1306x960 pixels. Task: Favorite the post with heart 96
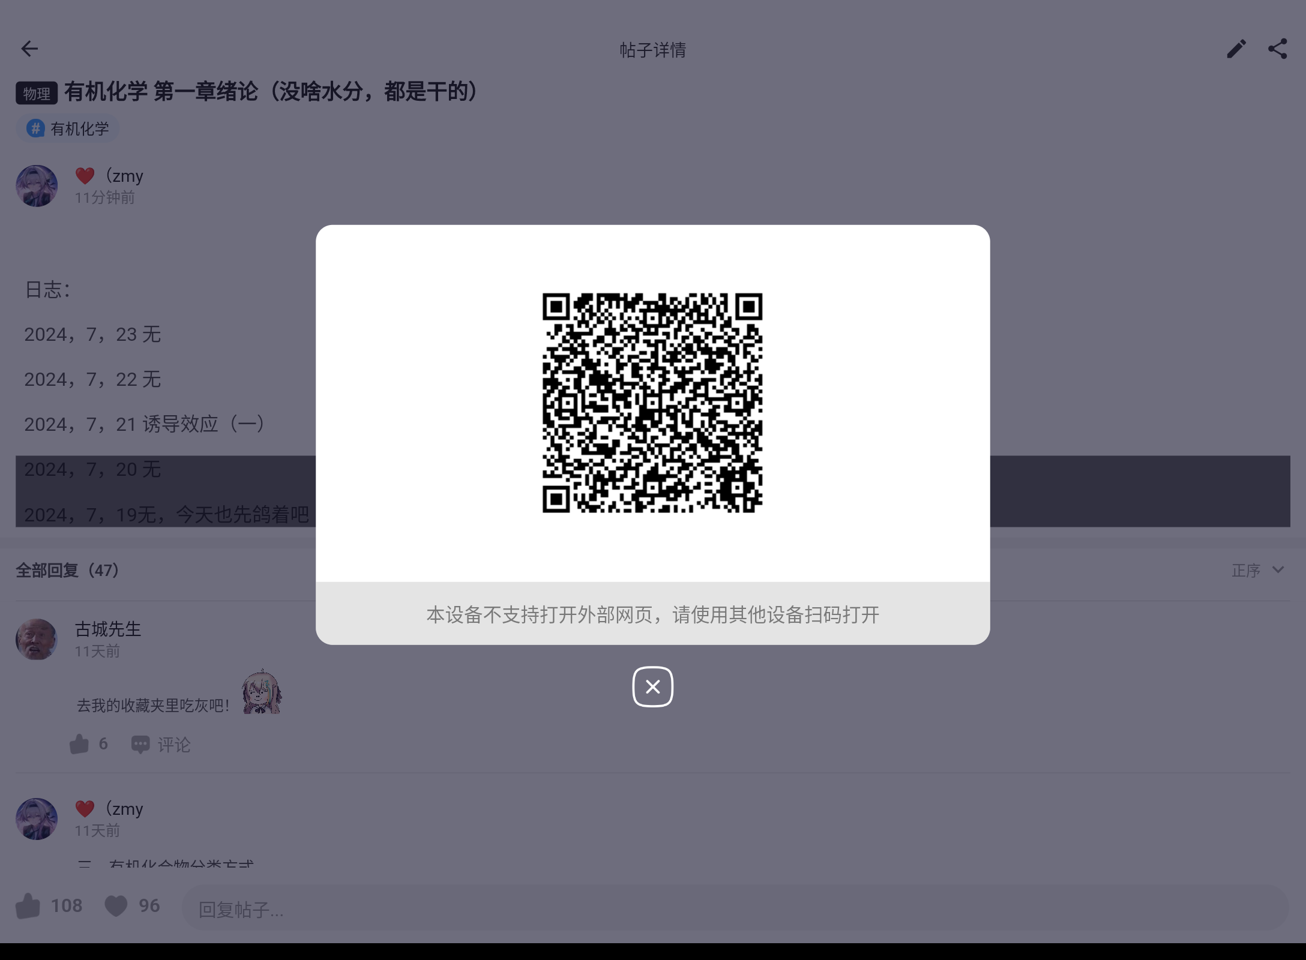[133, 905]
